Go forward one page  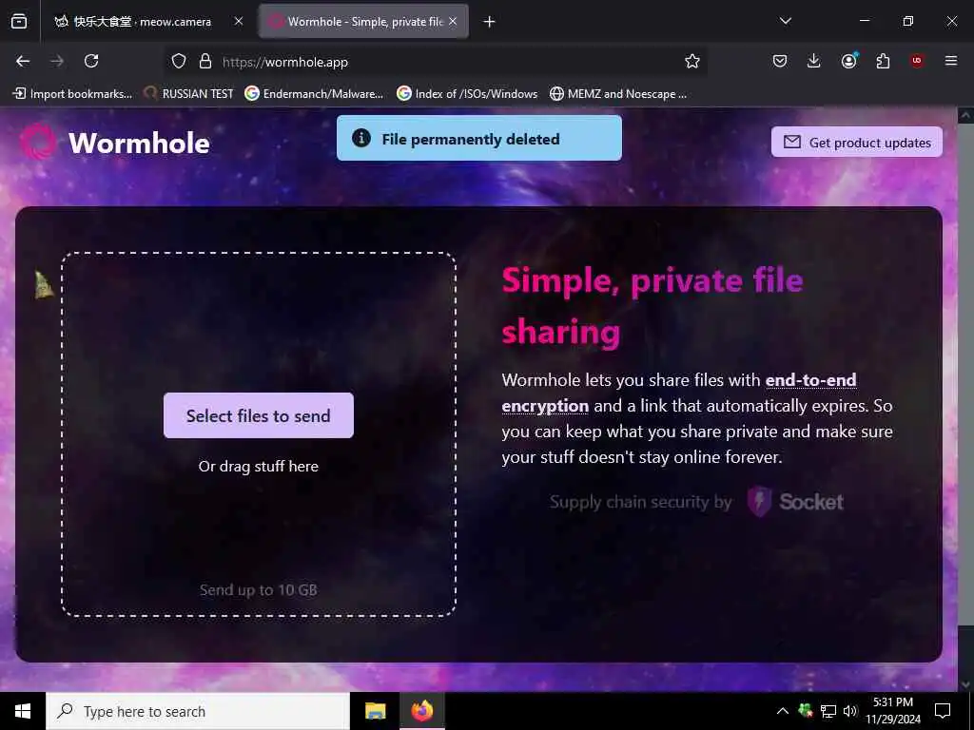click(57, 61)
